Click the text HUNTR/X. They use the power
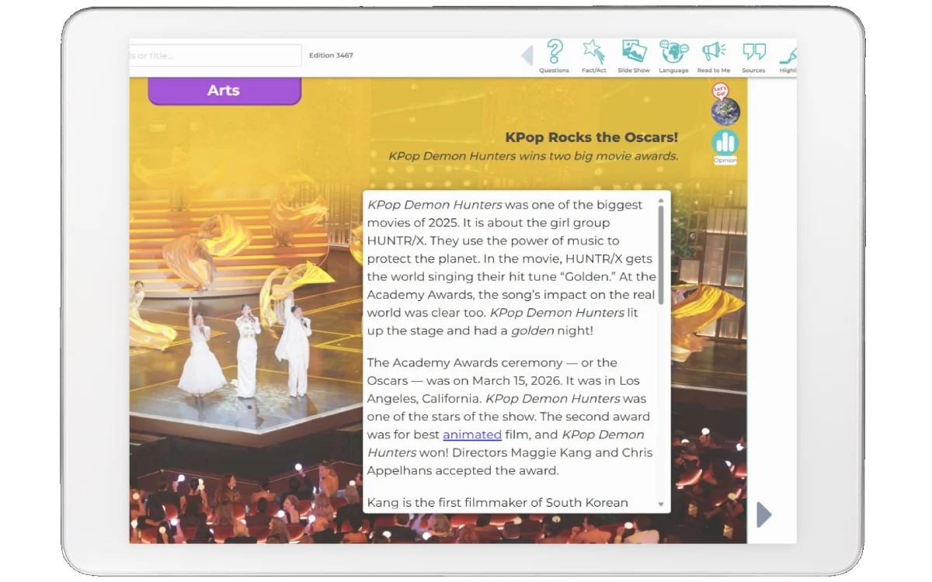The height and width of the screenshot is (582, 932). 493,241
